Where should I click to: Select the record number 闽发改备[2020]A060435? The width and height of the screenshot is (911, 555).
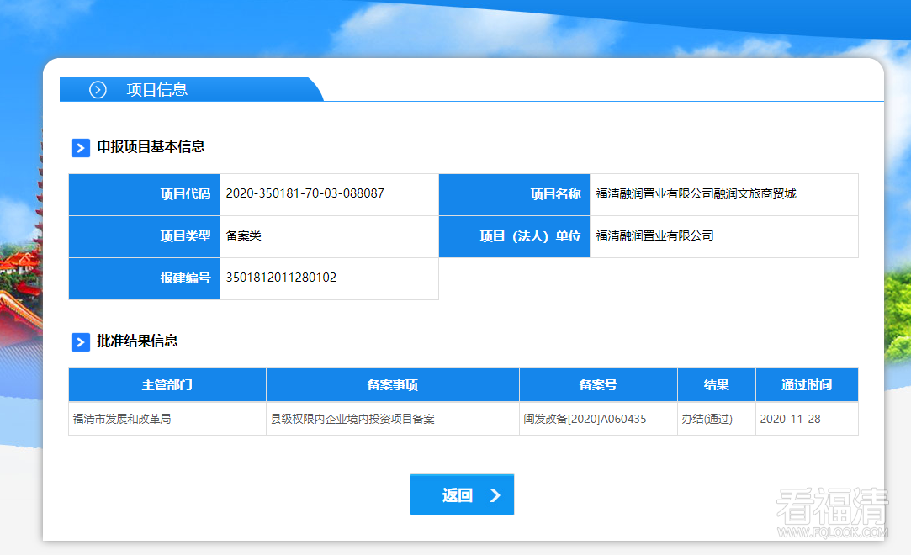click(585, 419)
